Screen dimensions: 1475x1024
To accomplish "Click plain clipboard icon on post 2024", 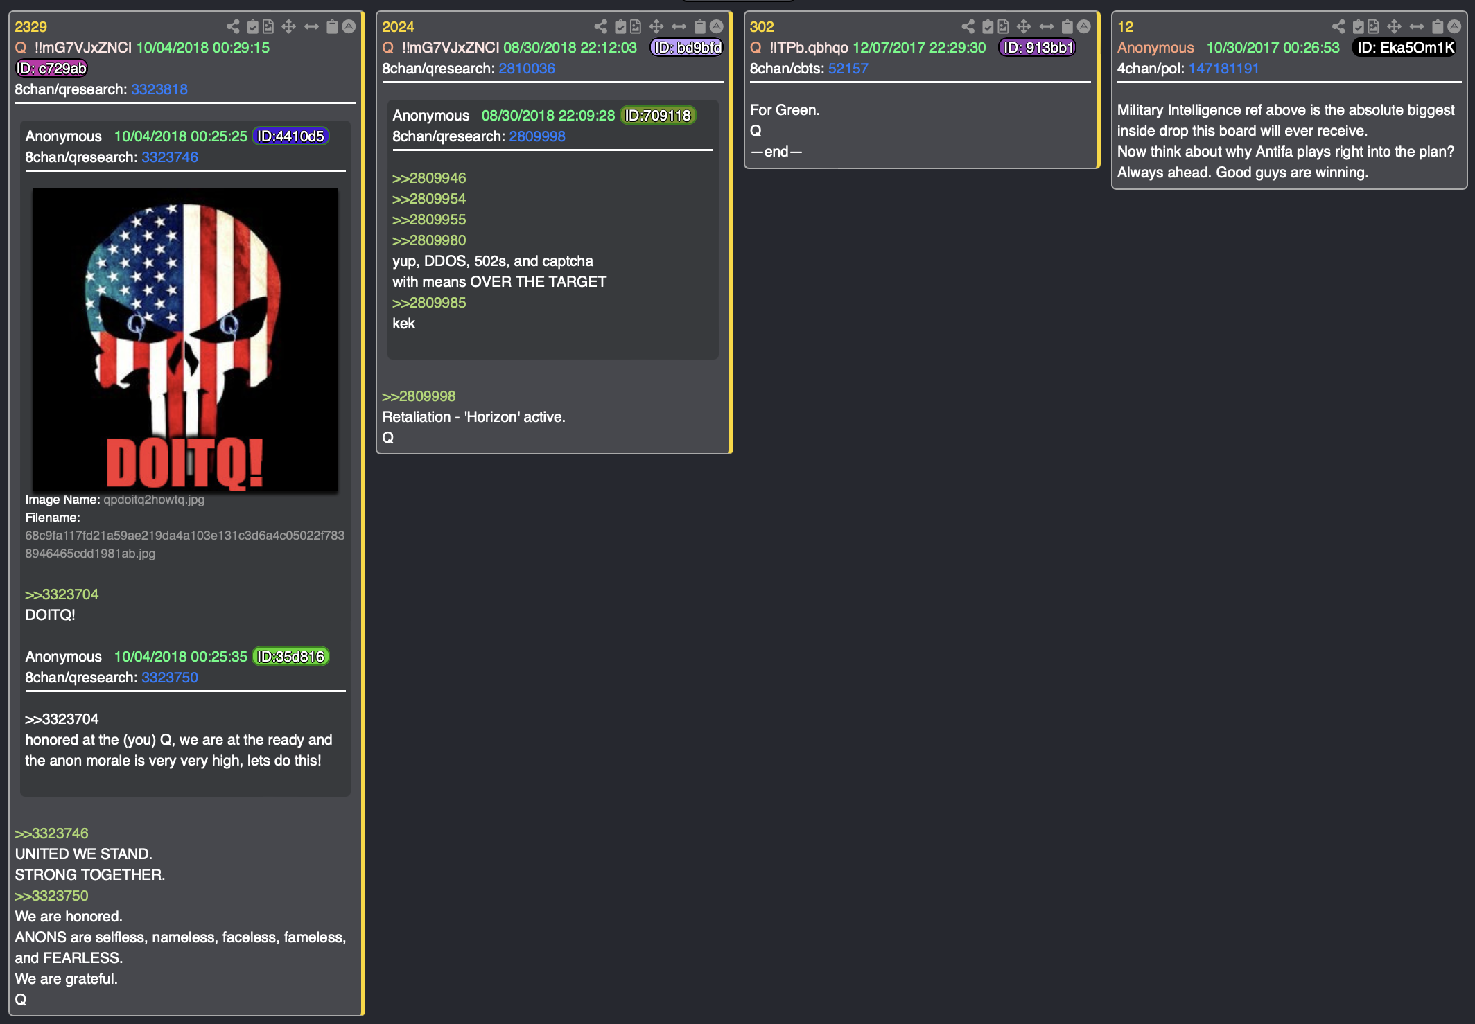I will click(699, 26).
